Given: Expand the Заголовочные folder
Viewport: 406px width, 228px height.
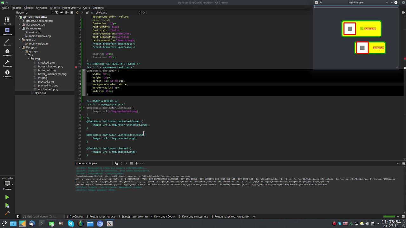Looking at the screenshot, I should [x=19, y=25].
